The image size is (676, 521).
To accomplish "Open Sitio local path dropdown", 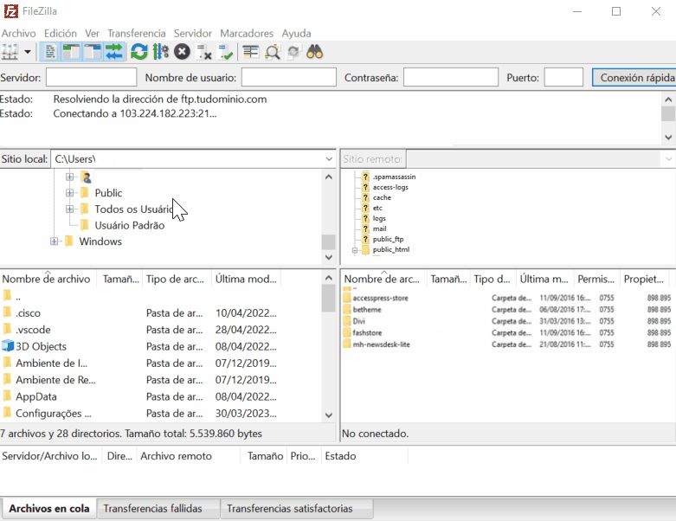I will click(329, 159).
